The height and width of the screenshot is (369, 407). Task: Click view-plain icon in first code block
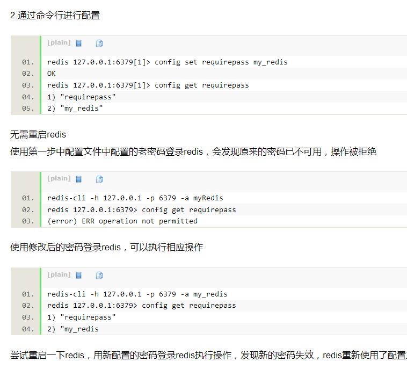coord(78,43)
